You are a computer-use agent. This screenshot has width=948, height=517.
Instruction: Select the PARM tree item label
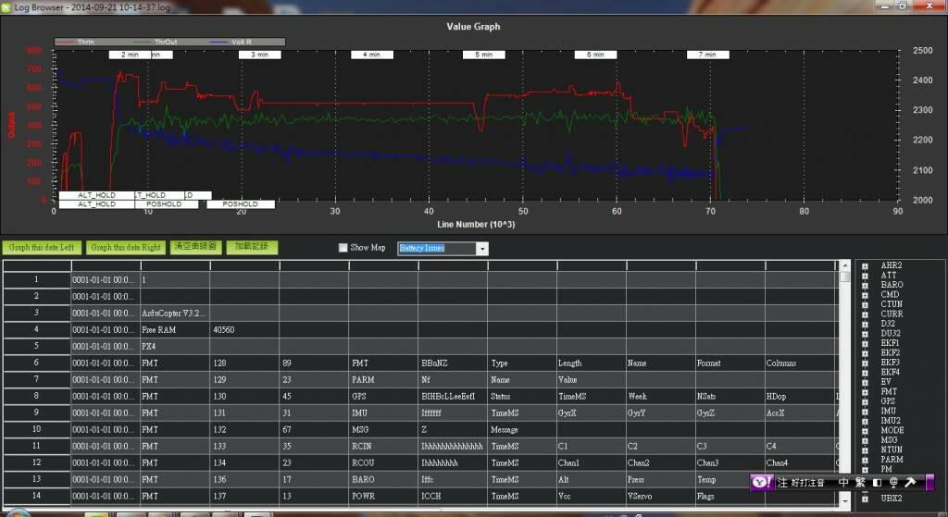892,459
